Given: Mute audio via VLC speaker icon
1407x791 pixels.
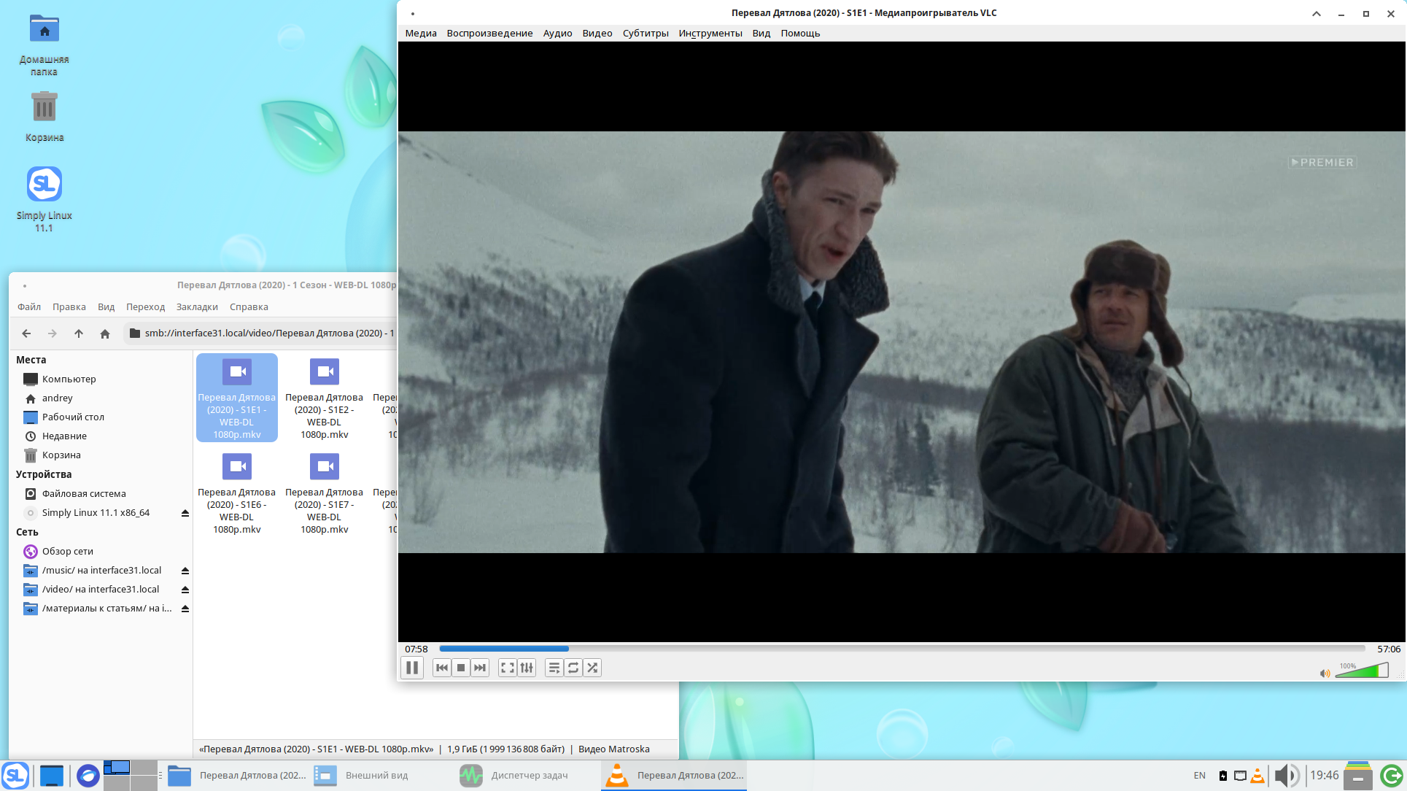Looking at the screenshot, I should tap(1325, 673).
